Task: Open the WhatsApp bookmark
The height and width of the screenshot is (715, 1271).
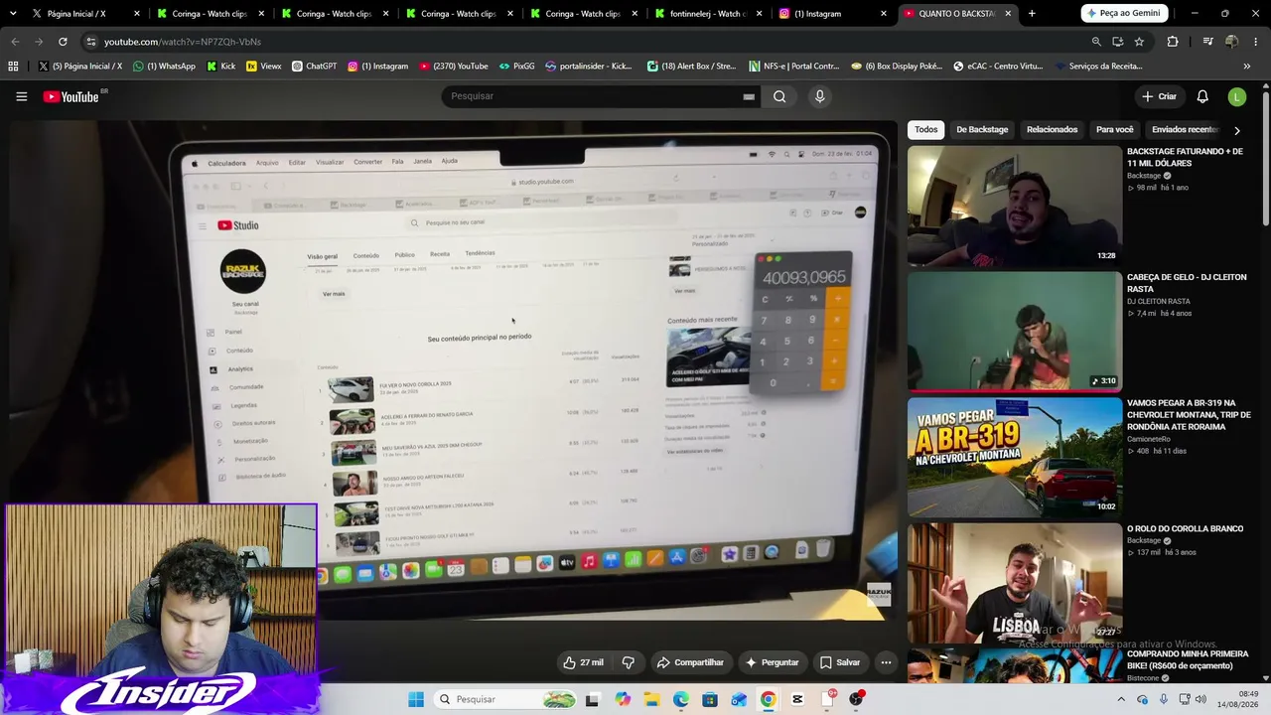Action: [x=165, y=67]
